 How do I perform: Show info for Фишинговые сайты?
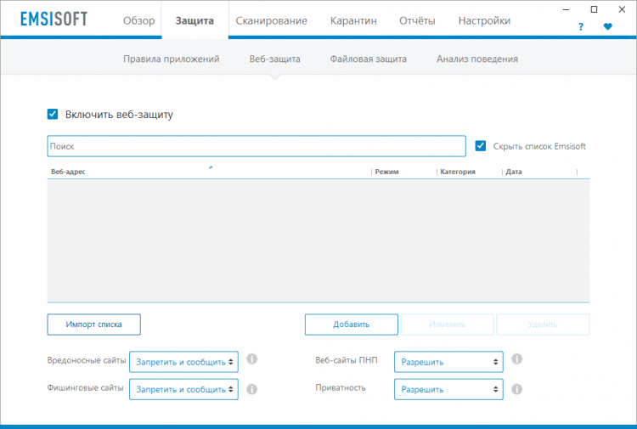coord(252,389)
